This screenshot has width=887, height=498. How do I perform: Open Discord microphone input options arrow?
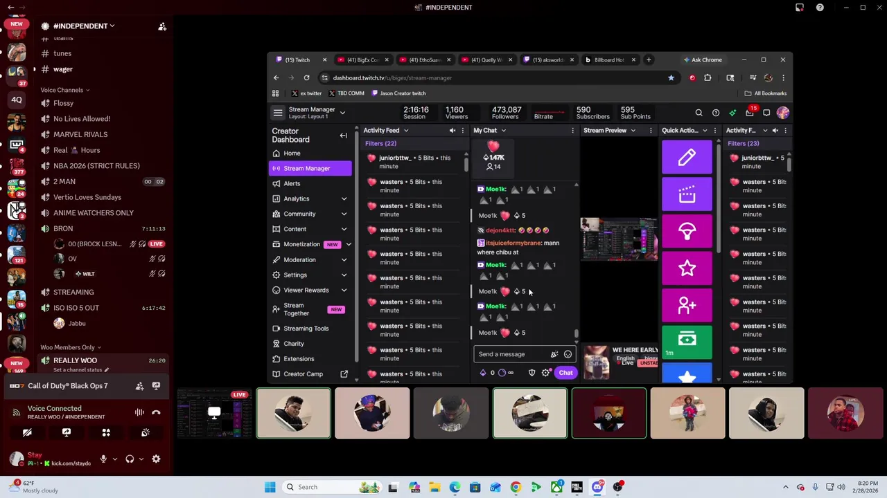click(x=115, y=459)
